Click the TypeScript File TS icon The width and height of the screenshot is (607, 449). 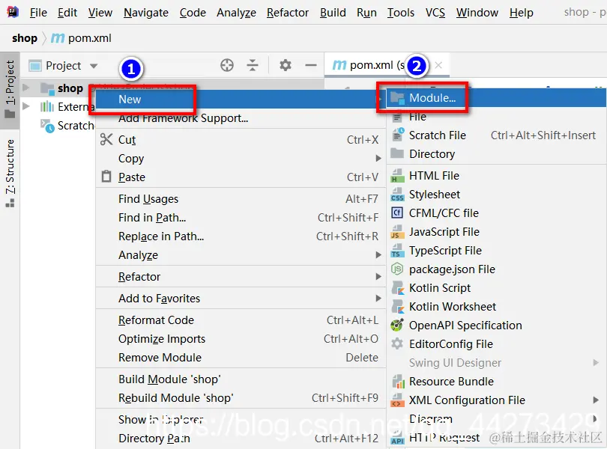(397, 250)
